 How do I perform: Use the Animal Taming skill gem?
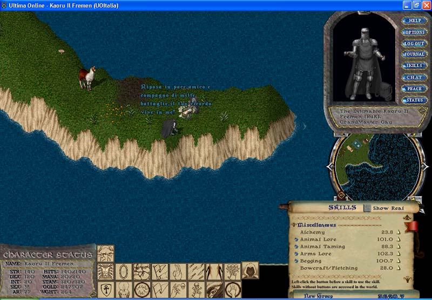(296, 247)
